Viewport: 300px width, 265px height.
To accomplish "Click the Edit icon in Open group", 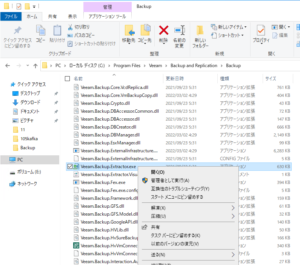I will [275, 35].
